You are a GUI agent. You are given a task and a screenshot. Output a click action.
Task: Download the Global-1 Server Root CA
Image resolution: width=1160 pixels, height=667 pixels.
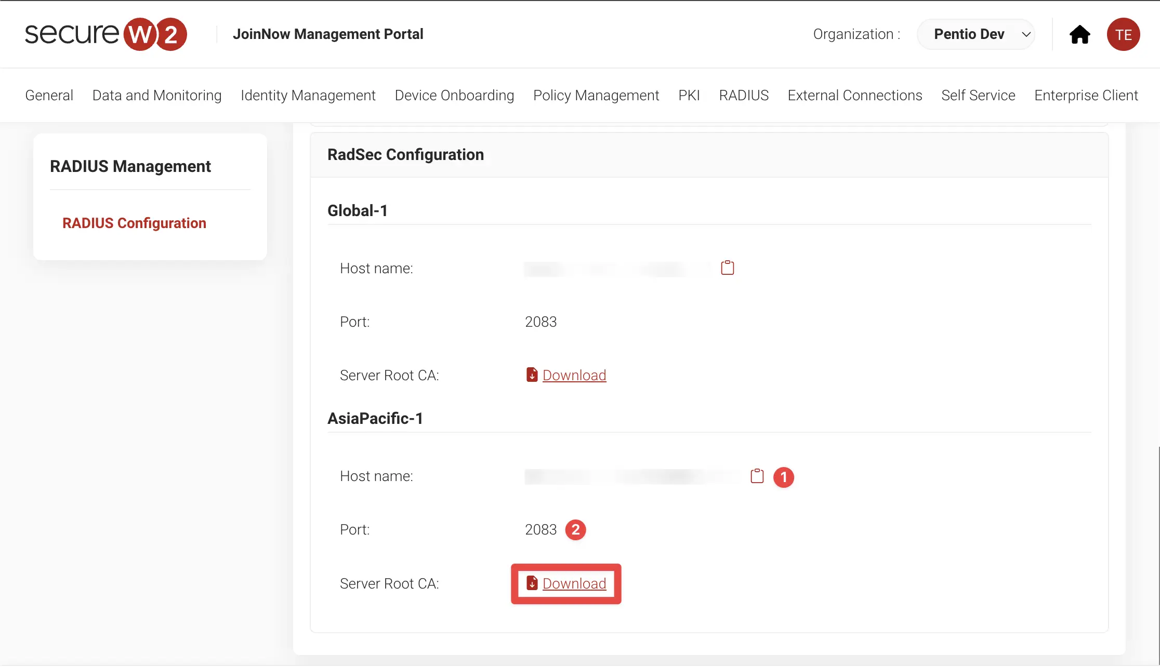click(x=574, y=375)
